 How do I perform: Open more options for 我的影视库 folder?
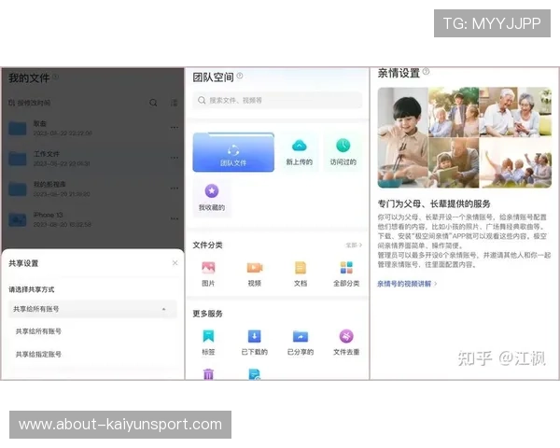coord(175,189)
